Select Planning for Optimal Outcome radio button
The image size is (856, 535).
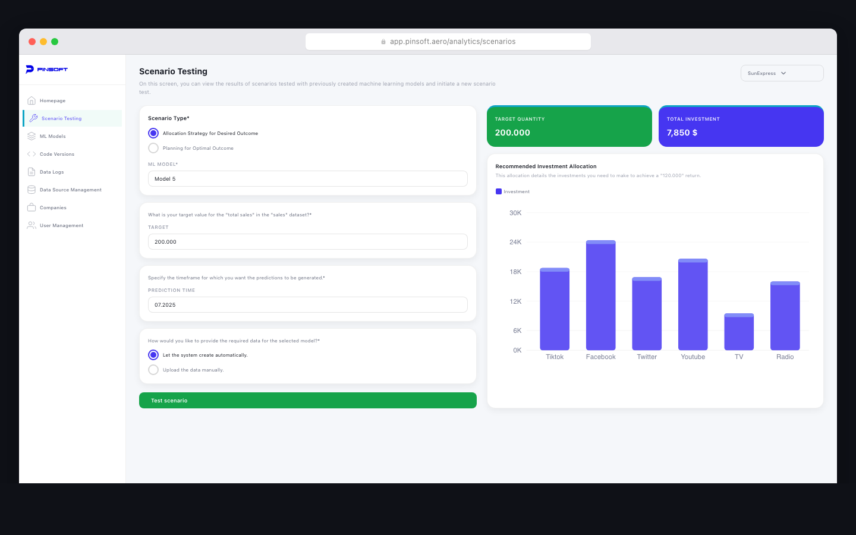(x=153, y=148)
